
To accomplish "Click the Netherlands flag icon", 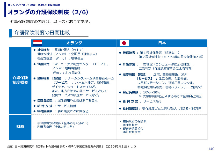I will (x=38, y=43).
